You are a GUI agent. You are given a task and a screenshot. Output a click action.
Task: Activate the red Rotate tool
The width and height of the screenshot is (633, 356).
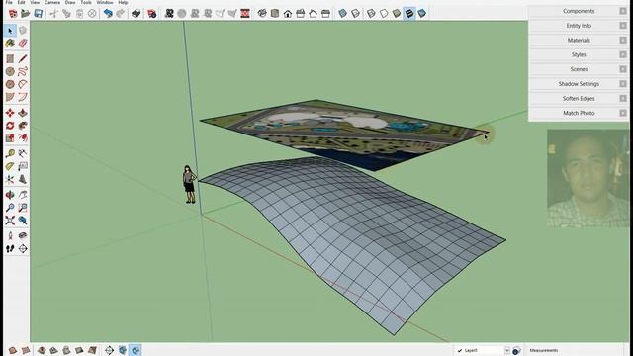coord(10,126)
